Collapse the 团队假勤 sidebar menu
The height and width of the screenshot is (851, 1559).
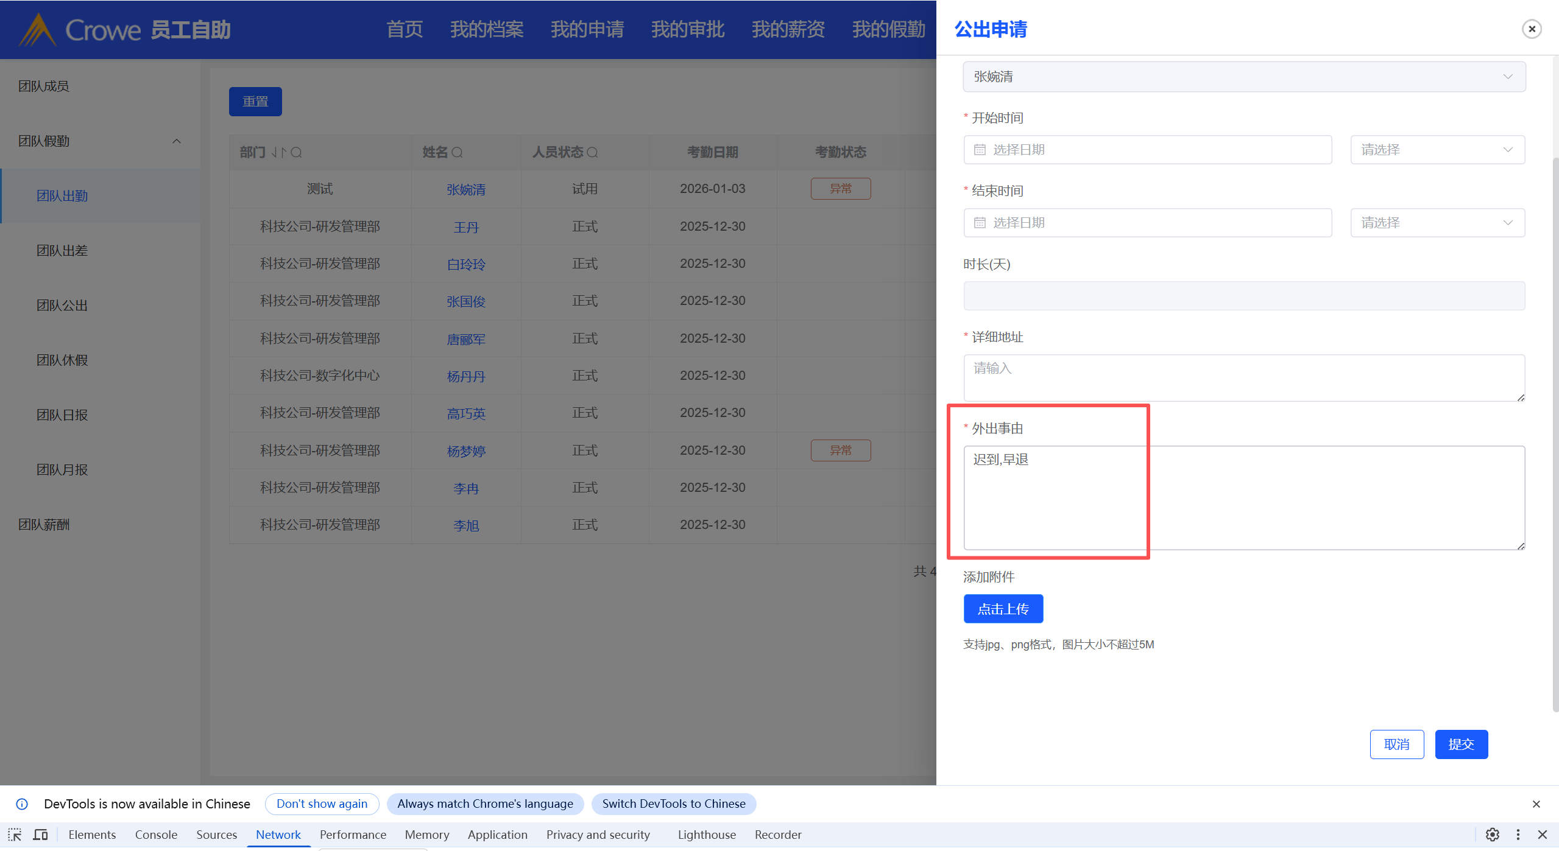[x=176, y=141]
